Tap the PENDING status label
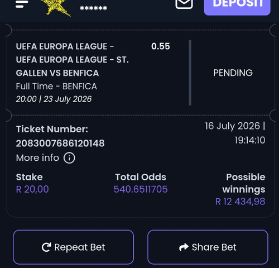This screenshot has height=268, width=279. coord(233,73)
